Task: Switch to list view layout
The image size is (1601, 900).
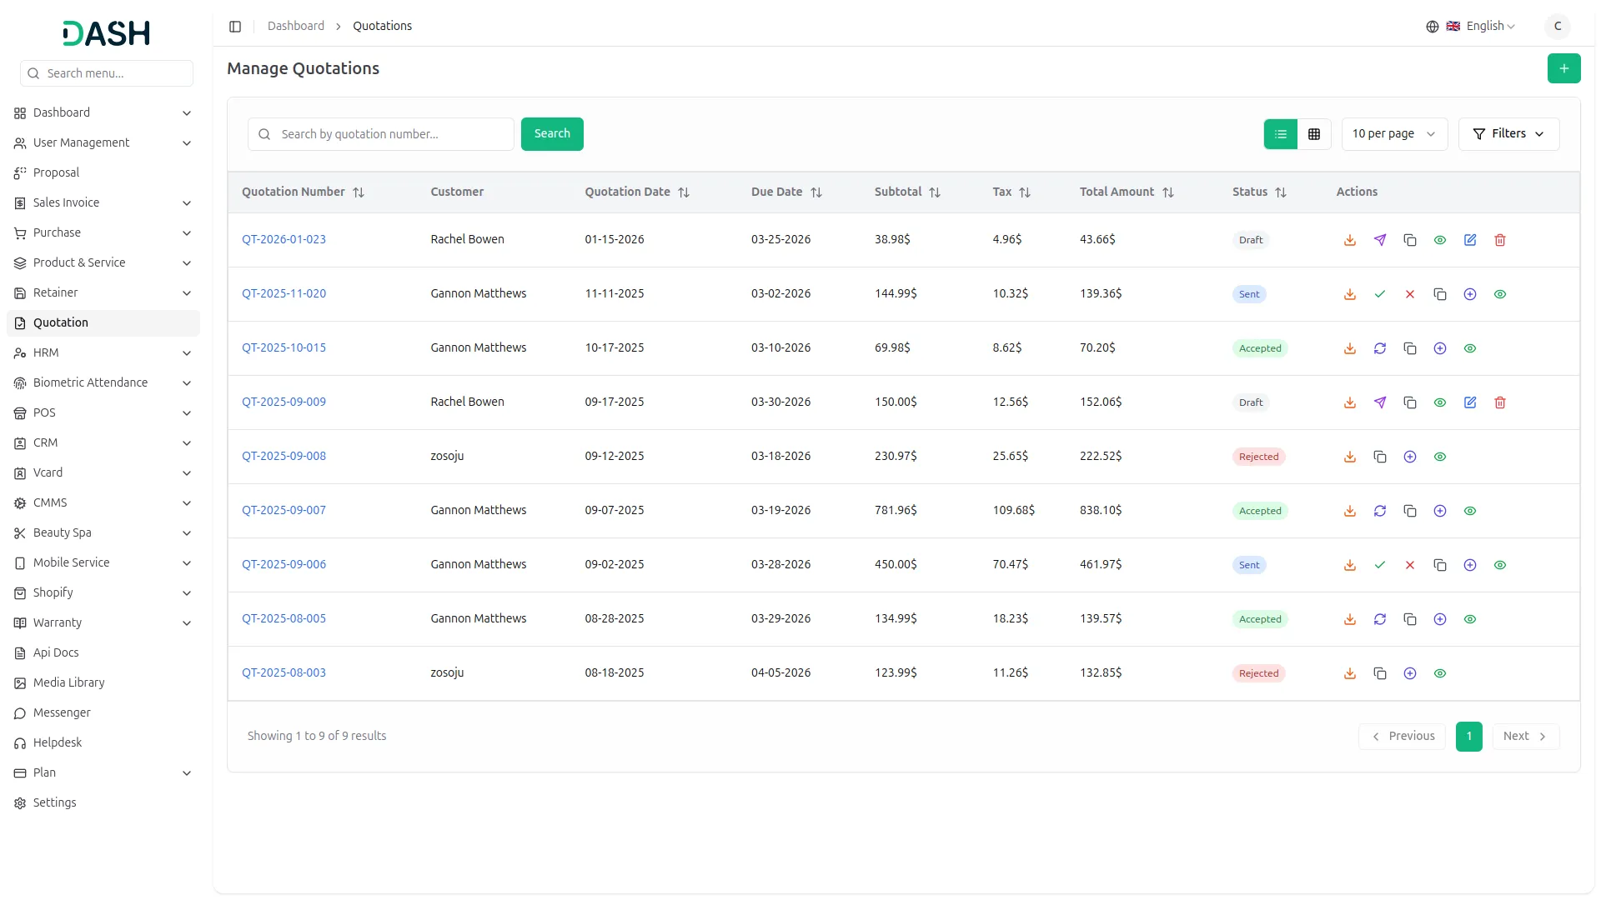Action: tap(1280, 134)
